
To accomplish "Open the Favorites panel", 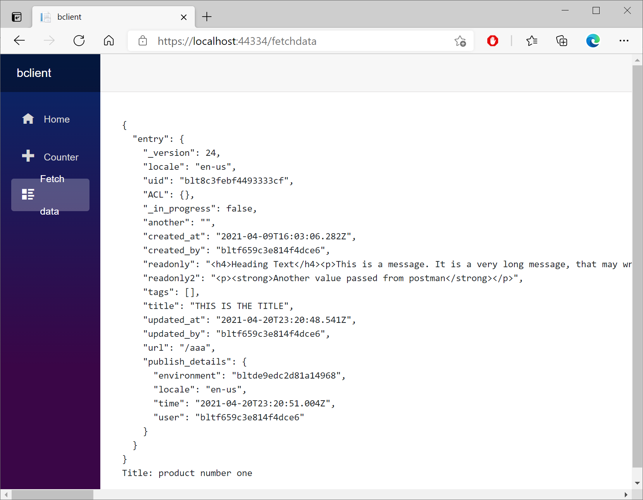I will pyautogui.click(x=532, y=41).
